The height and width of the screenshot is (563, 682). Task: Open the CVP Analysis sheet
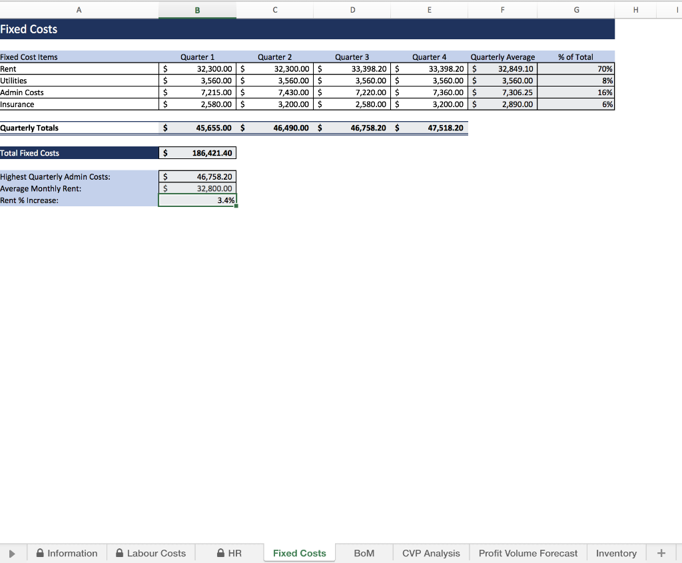pos(430,553)
